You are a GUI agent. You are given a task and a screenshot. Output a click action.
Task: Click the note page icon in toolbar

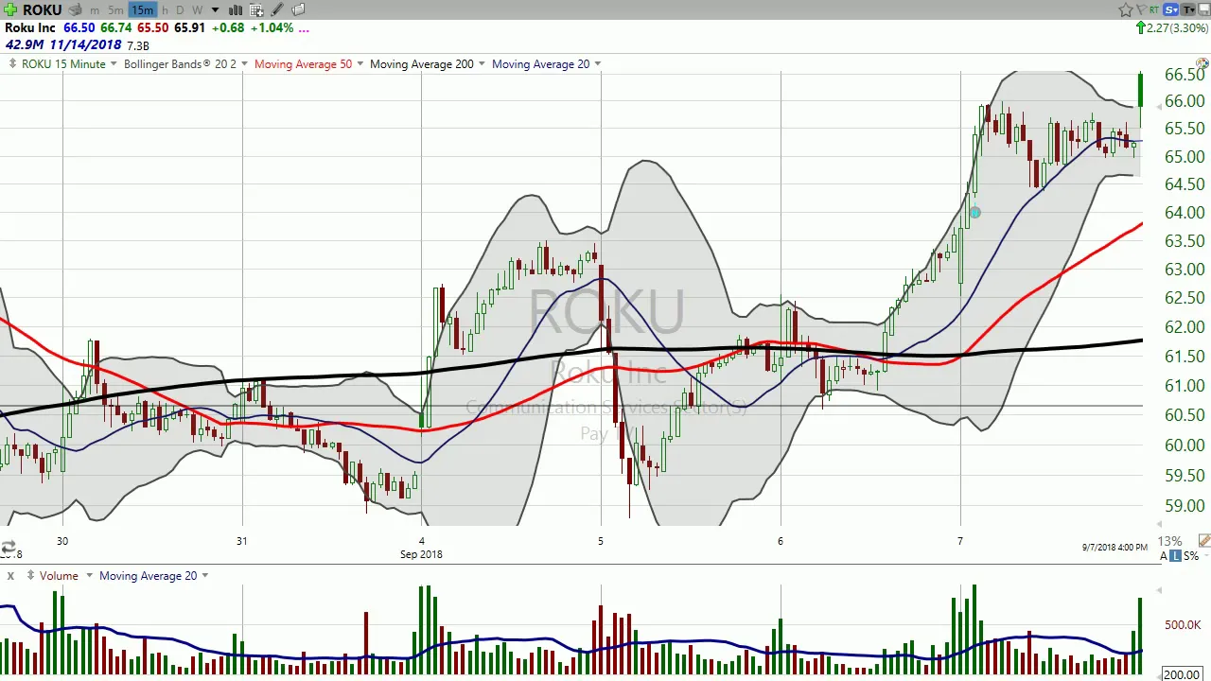pos(298,9)
